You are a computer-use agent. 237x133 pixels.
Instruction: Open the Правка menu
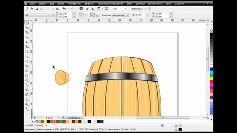(43, 4)
